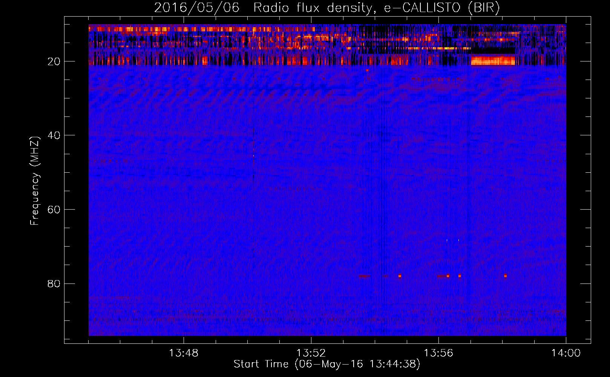Click the 20 frequency tick label
Screen dimensions: 610x377
point(54,61)
